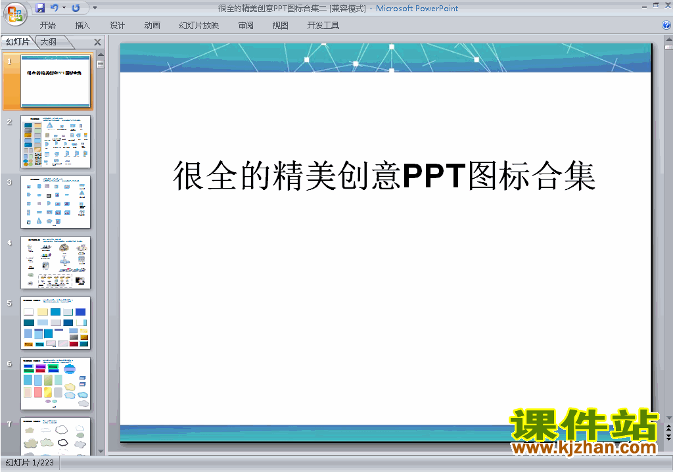This screenshot has height=472, width=673.
Task: Click thumbnail pane scroll-up arrow
Action: point(101,55)
